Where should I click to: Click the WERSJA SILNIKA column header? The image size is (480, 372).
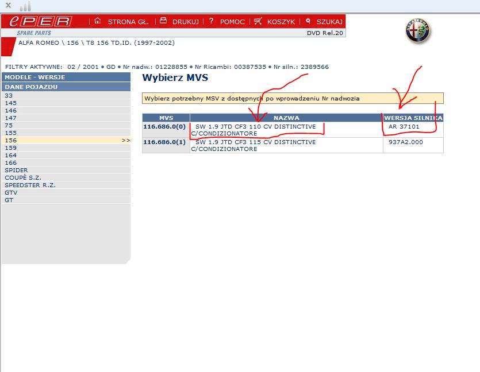pos(413,118)
